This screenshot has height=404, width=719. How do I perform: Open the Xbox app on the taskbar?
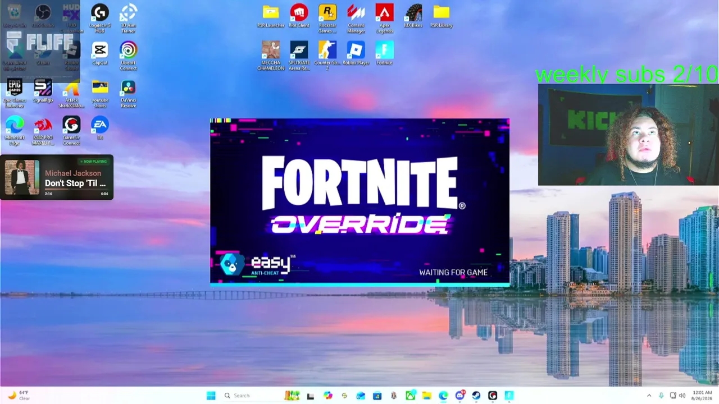[x=410, y=396]
